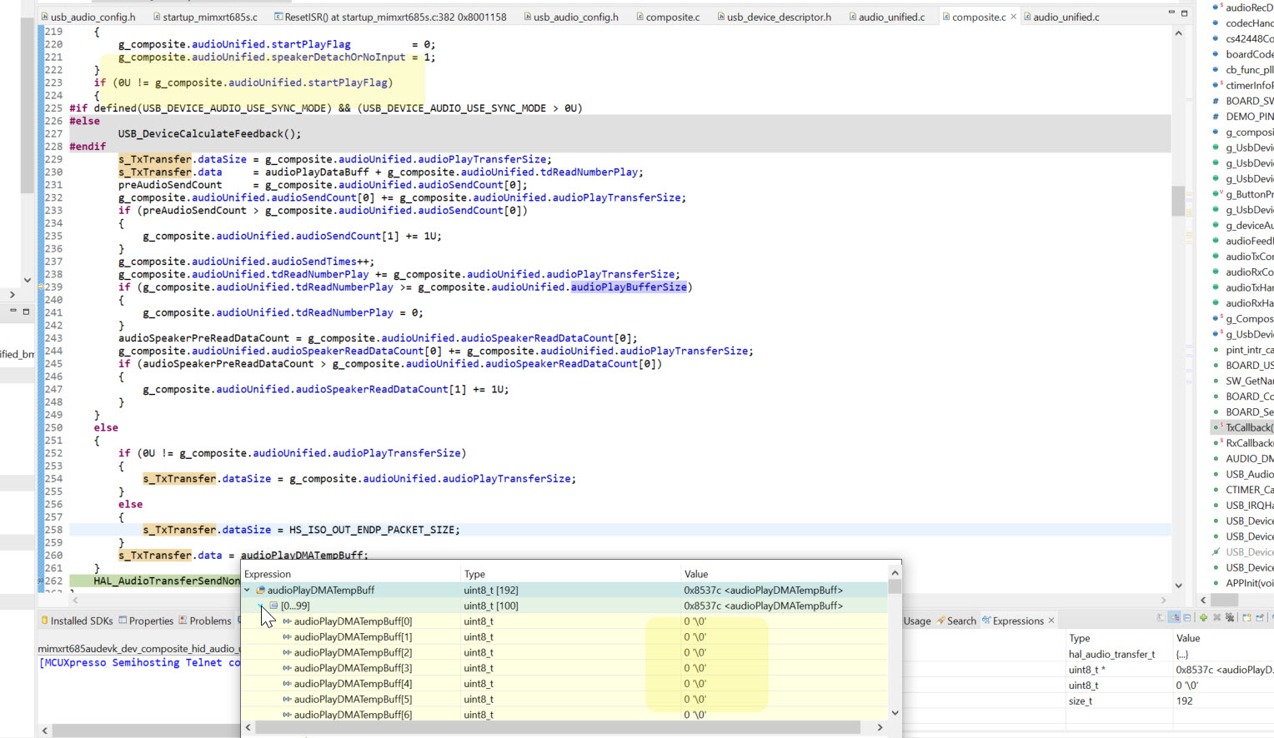Image resolution: width=1274 pixels, height=738 pixels.
Task: Click the Properties view icon
Action: [123, 621]
